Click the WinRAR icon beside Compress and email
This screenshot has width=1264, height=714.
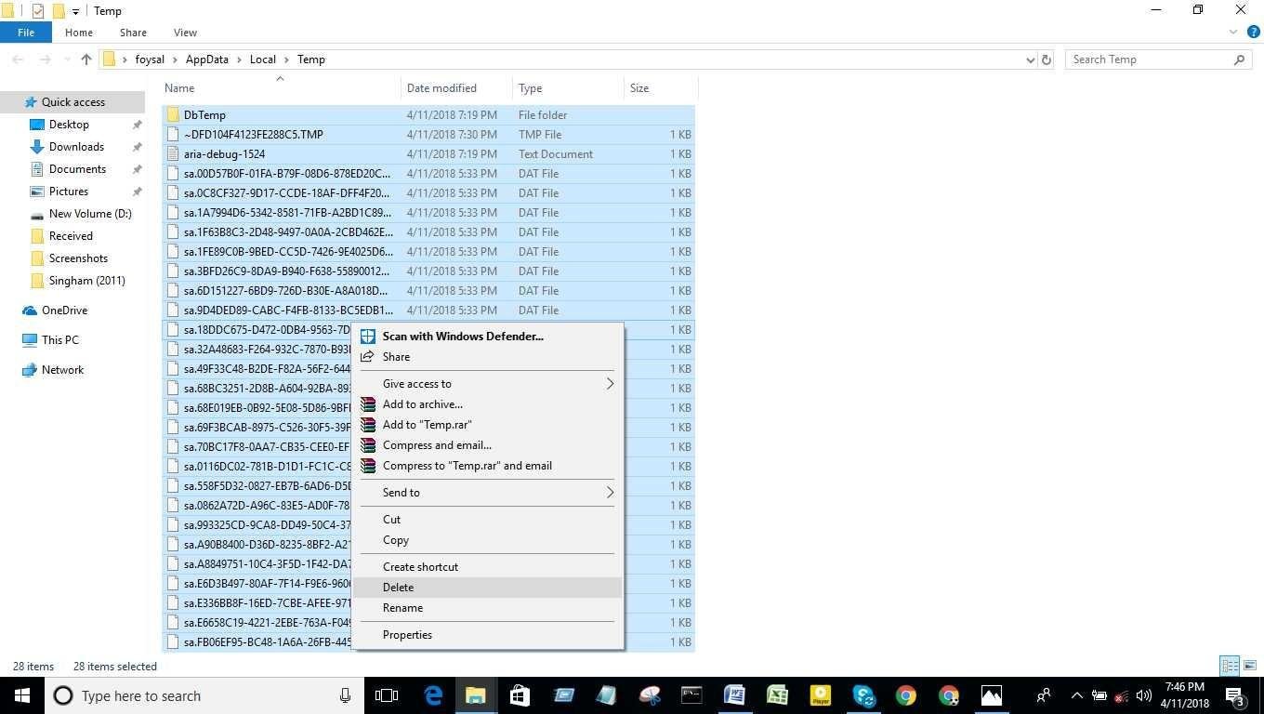coord(368,445)
